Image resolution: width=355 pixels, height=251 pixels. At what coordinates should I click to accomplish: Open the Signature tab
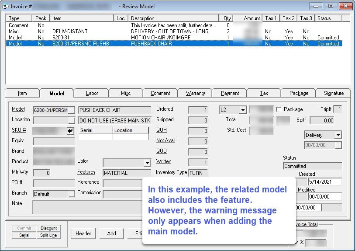pos(334,93)
